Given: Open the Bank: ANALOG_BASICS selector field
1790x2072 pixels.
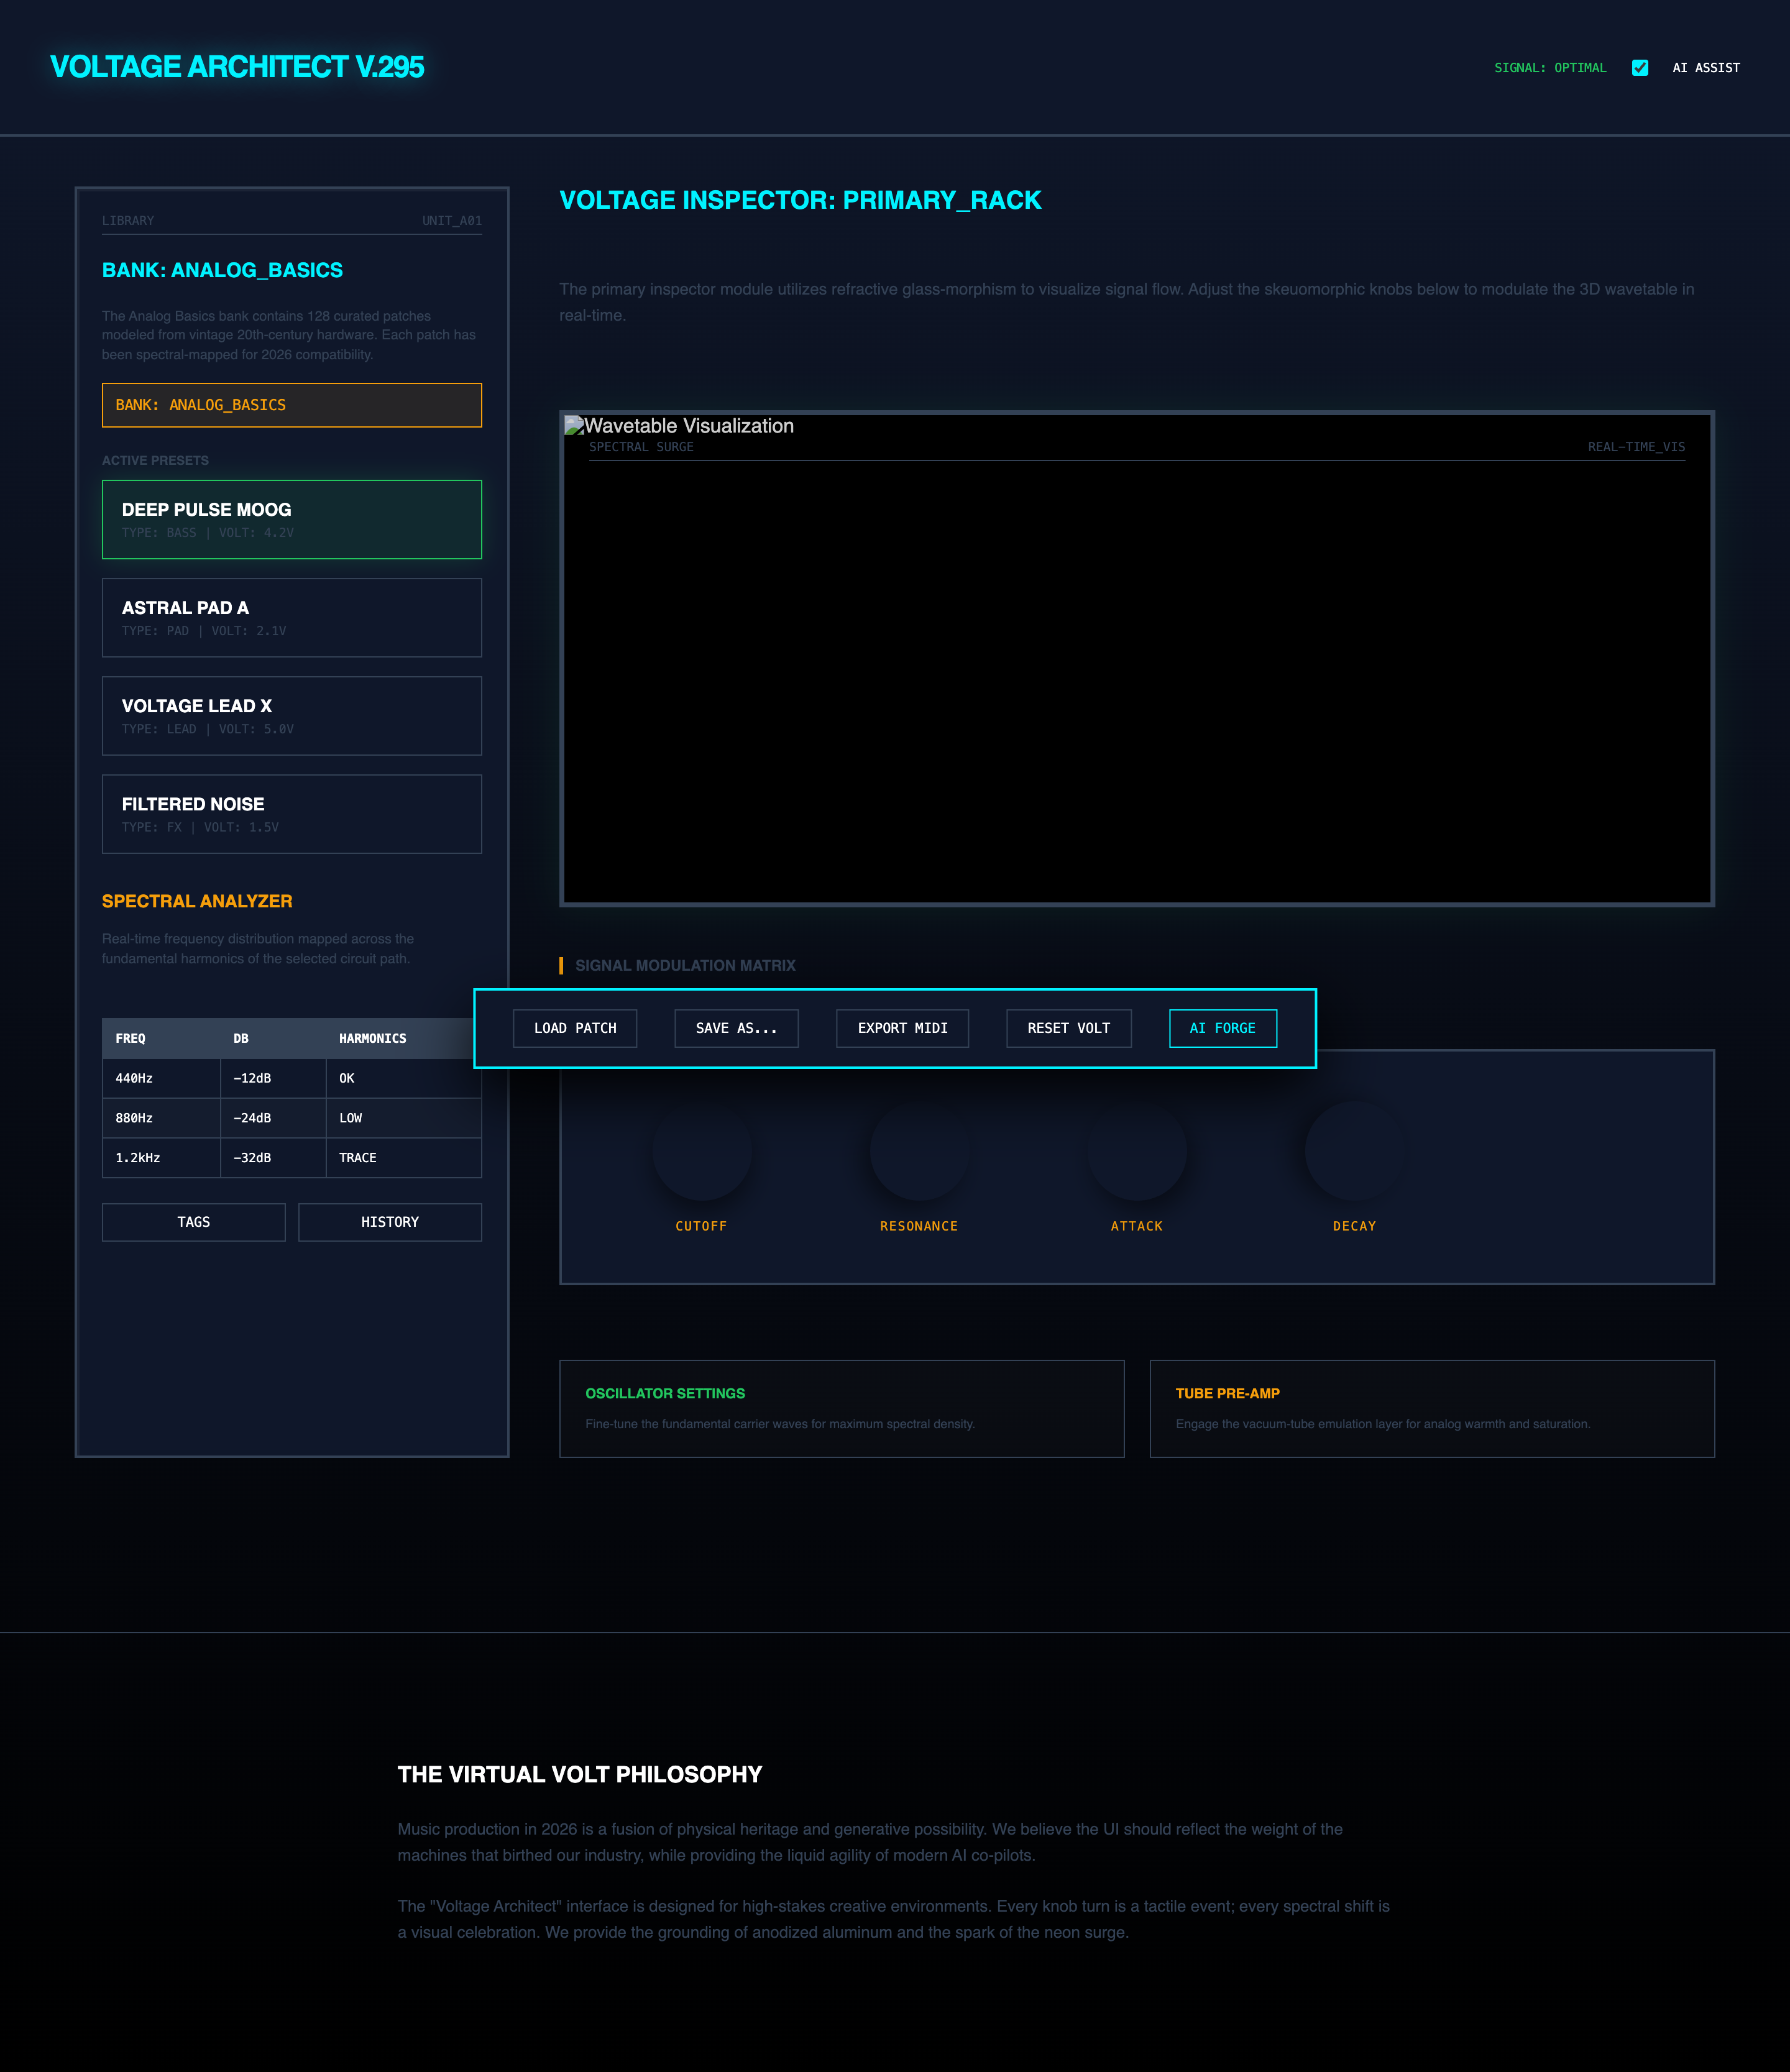Looking at the screenshot, I should [291, 405].
